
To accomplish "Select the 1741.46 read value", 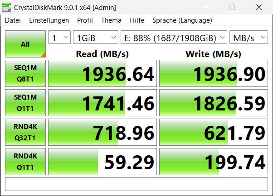I will [x=102, y=103].
